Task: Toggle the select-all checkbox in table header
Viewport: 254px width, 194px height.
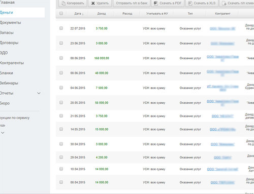Action: coord(61,13)
